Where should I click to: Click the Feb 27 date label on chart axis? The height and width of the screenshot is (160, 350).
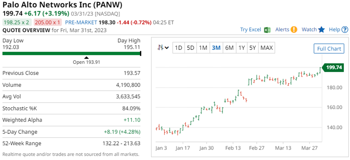[x=256, y=148]
